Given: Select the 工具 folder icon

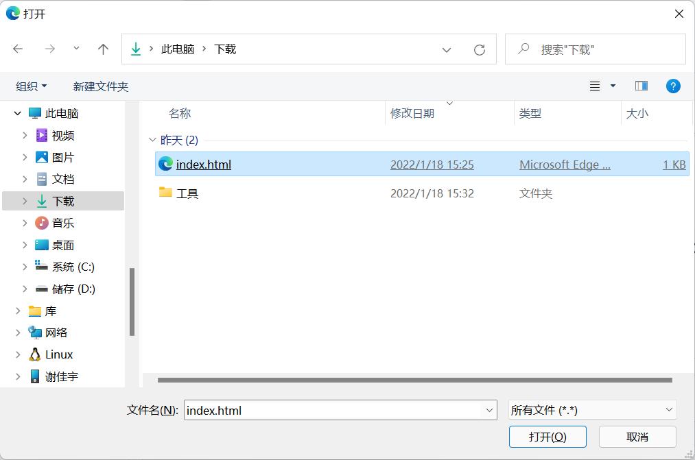Looking at the screenshot, I should tap(165, 193).
